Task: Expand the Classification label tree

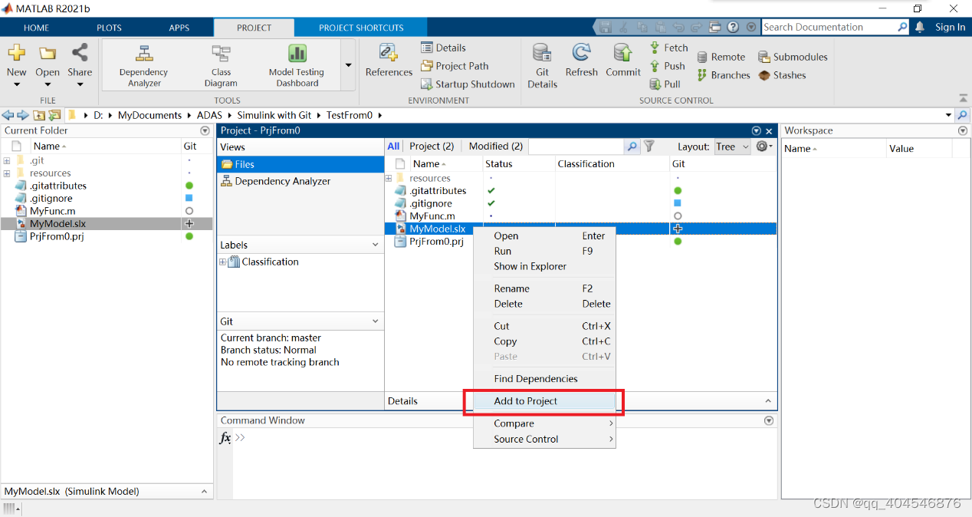Action: pos(223,262)
